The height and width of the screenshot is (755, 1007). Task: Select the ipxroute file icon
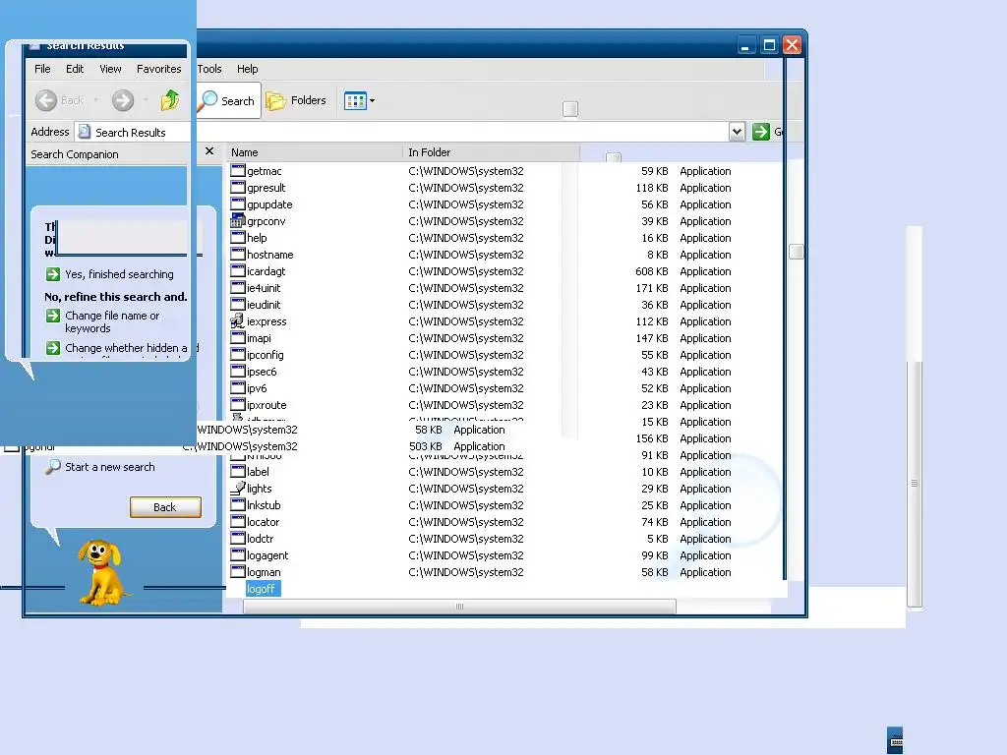pos(238,404)
